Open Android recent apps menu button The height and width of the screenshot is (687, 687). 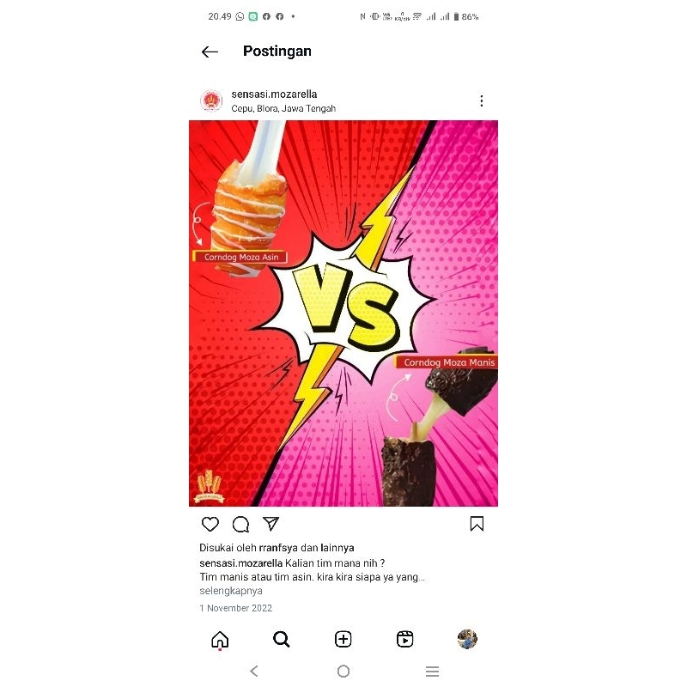point(432,671)
